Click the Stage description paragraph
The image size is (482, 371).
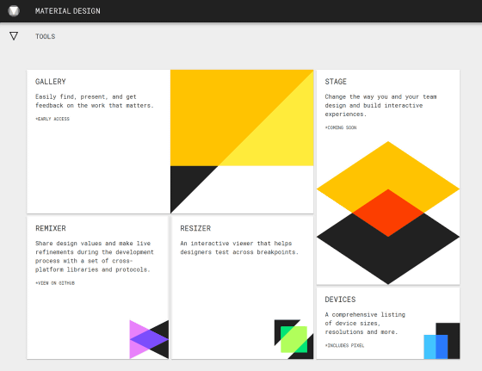point(380,105)
